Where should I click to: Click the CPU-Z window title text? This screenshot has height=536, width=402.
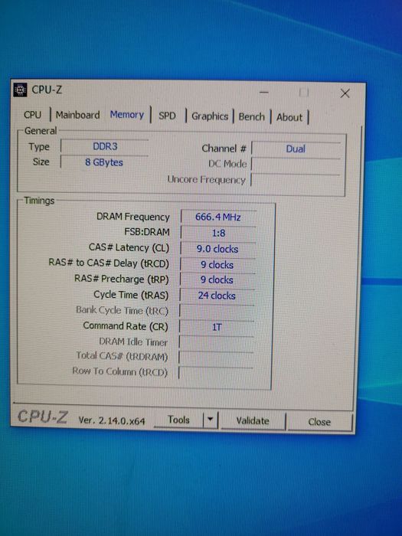(47, 90)
